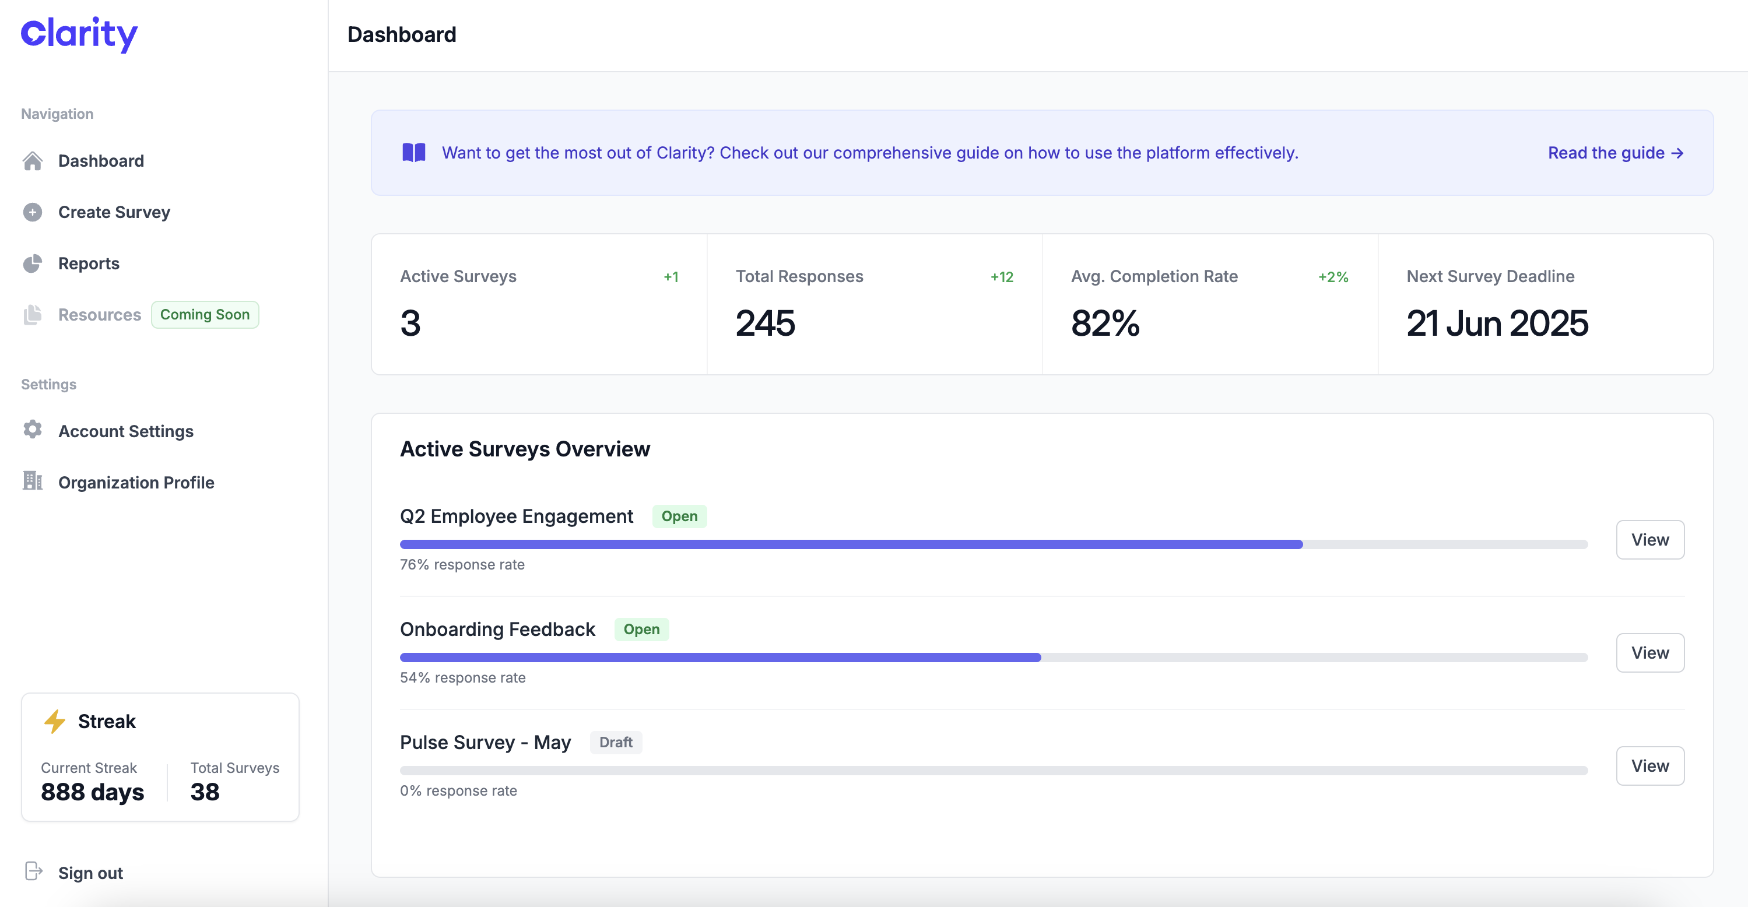Click the Organization Profile building icon
Viewport: 1748px width, 907px height.
(x=33, y=481)
